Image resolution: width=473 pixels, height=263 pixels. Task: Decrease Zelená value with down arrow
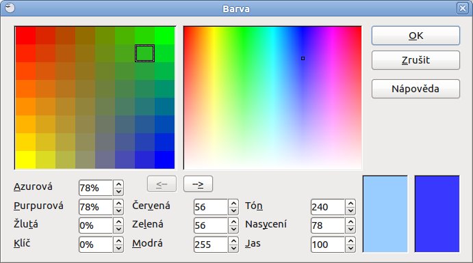coord(233,230)
